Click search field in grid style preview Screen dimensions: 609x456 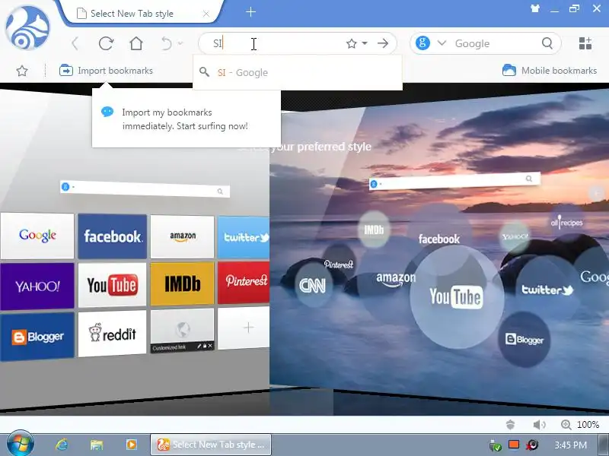pos(145,188)
